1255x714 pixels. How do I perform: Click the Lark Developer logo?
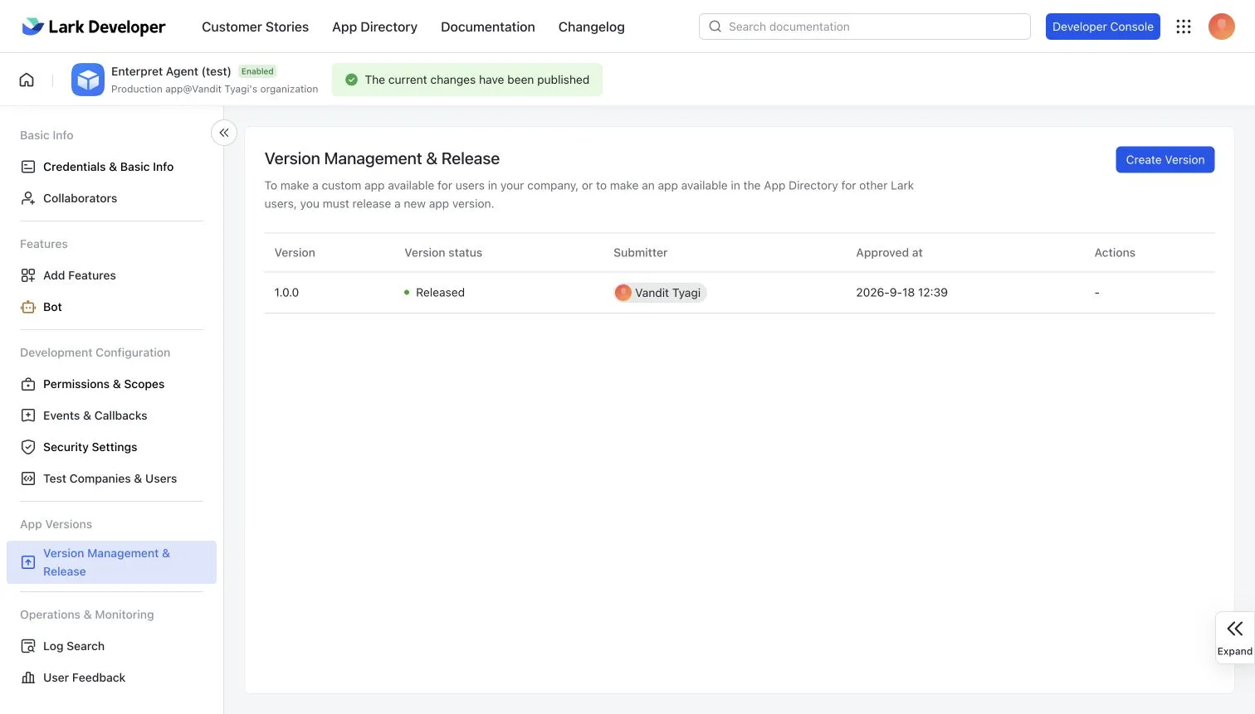click(x=93, y=27)
